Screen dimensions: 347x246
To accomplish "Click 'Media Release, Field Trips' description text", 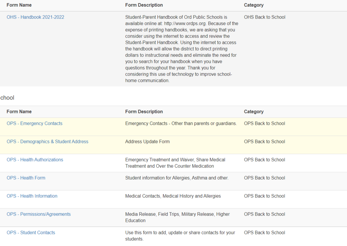I will (x=177, y=217).
